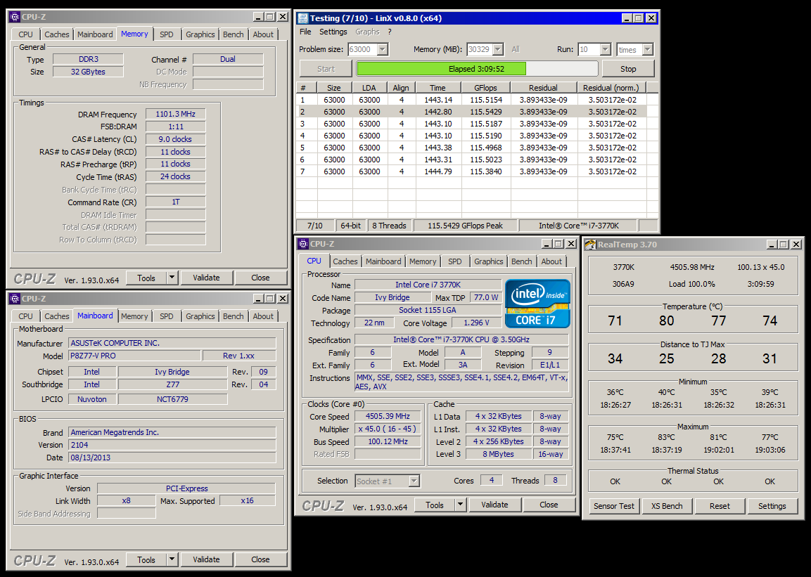Screen dimensions: 811x577
Task: Click the Intel Core i7 logo badge
Action: tap(537, 304)
